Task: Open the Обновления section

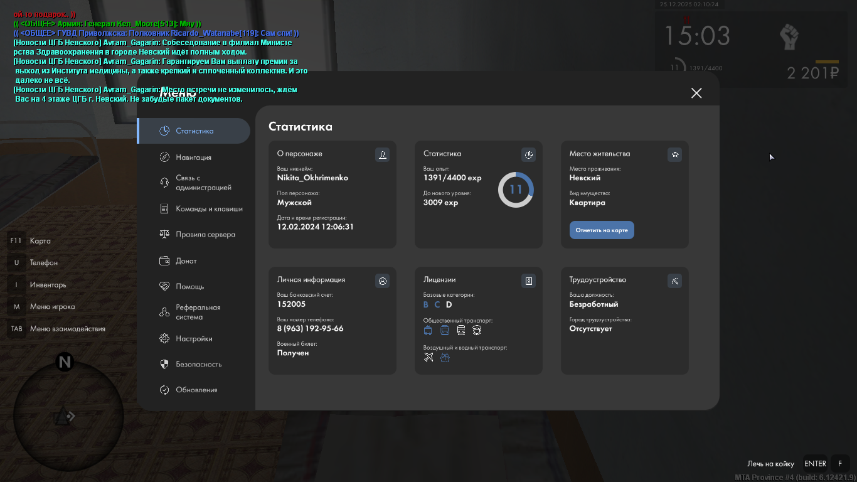Action: click(x=189, y=390)
